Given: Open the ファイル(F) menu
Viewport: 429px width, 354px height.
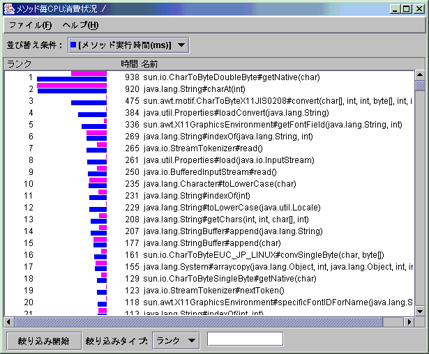Looking at the screenshot, I should 30,25.
